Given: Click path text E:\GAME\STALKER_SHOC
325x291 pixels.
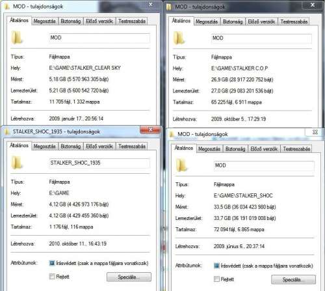Looking at the screenshot, I should (243, 195).
